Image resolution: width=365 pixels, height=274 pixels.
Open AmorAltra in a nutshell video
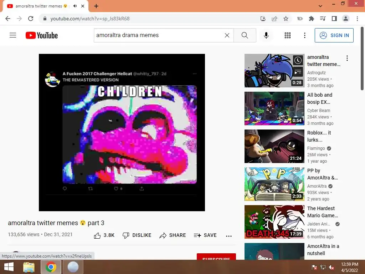pyautogui.click(x=323, y=250)
